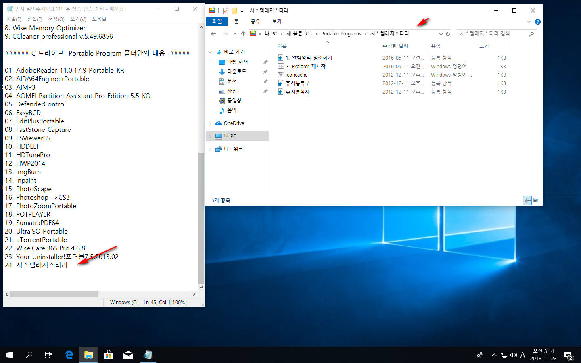Open the 파일 tab in Explorer ribbon
The image size is (581, 363).
point(217,21)
